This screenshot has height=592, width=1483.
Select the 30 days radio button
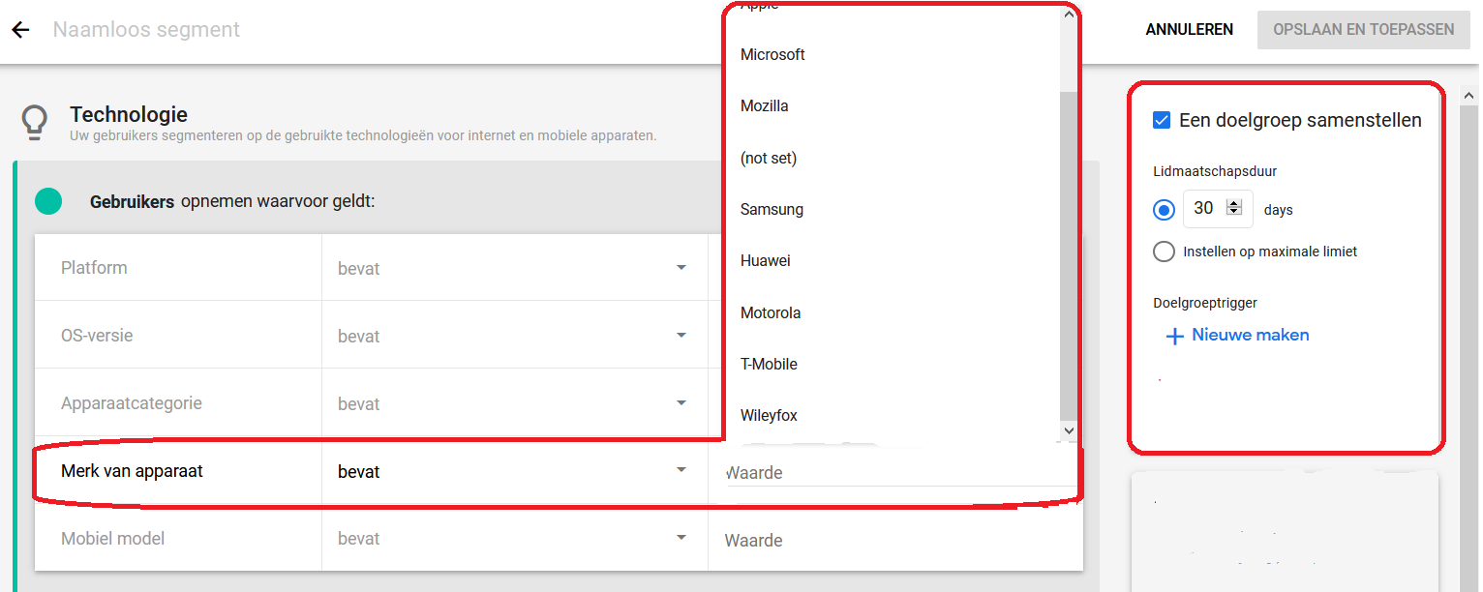(x=1164, y=209)
